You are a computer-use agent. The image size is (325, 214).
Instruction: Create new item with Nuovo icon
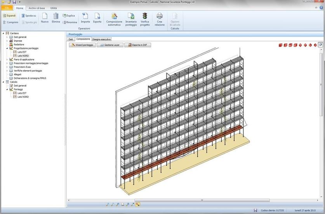coord(45,16)
